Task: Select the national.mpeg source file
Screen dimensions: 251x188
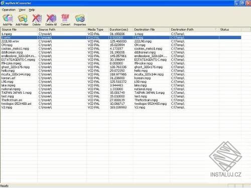Action: 11,89
